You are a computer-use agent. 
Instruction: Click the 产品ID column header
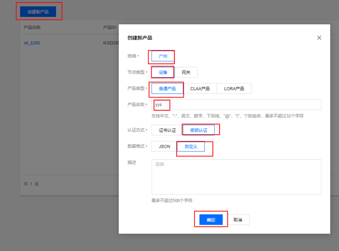(109, 27)
